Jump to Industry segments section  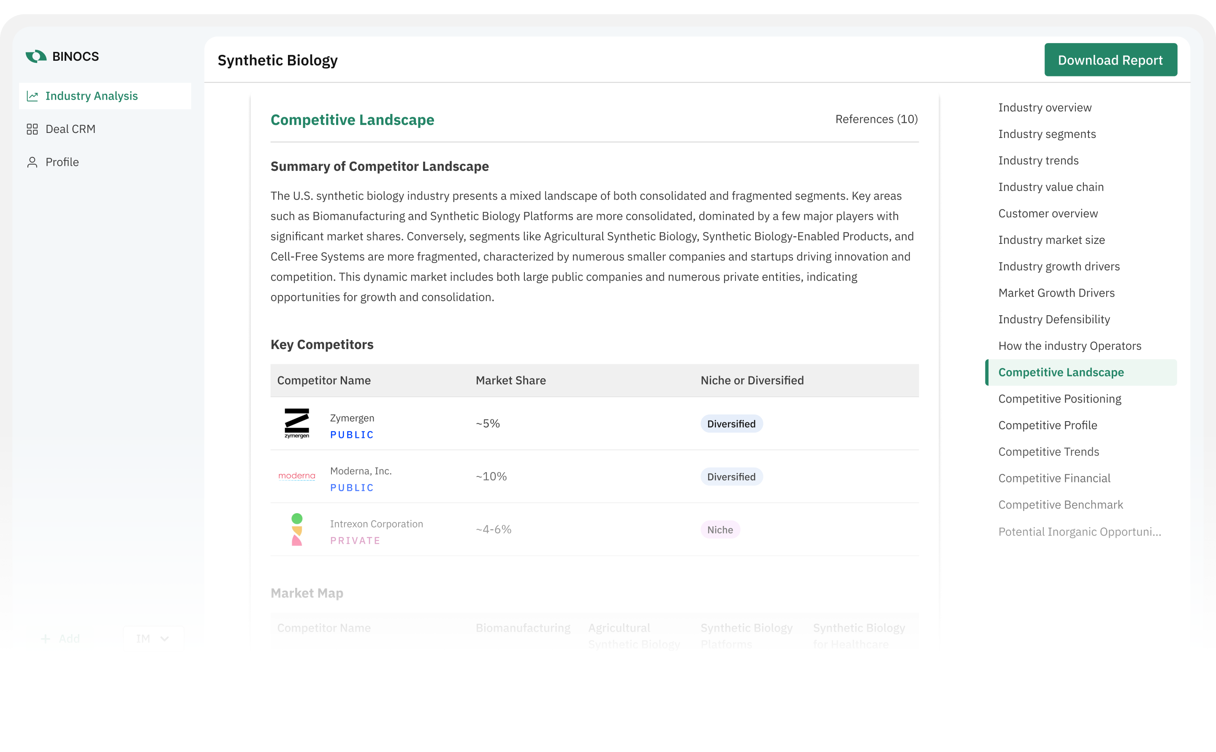click(1047, 134)
